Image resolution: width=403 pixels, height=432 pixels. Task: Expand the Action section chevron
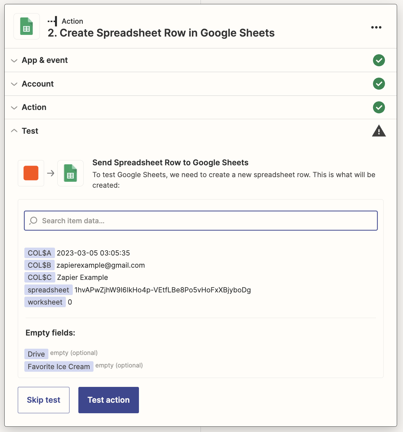point(14,108)
